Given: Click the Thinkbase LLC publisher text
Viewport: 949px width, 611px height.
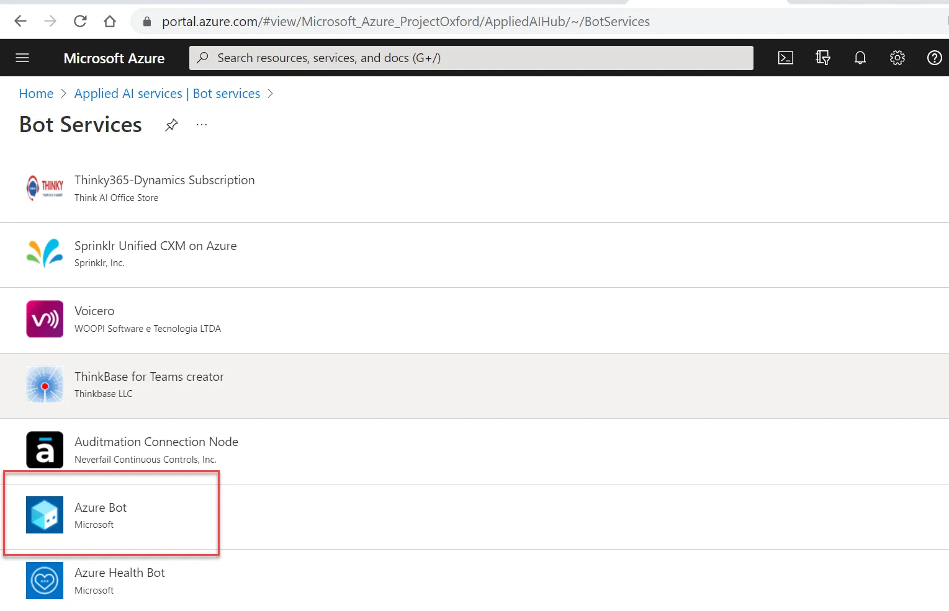Looking at the screenshot, I should tap(104, 394).
